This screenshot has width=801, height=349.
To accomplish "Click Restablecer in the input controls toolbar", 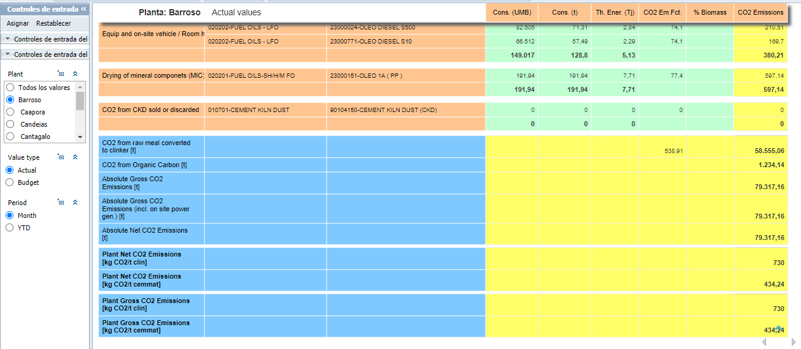I will (x=53, y=23).
